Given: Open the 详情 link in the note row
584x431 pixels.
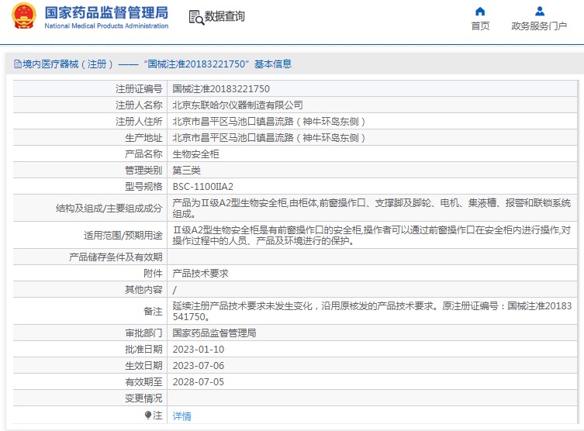Looking at the screenshot, I should point(181,415).
